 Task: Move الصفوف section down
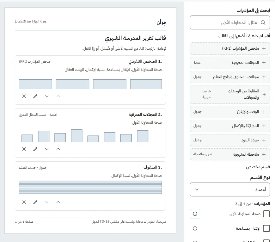pyautogui.click(x=47, y=202)
